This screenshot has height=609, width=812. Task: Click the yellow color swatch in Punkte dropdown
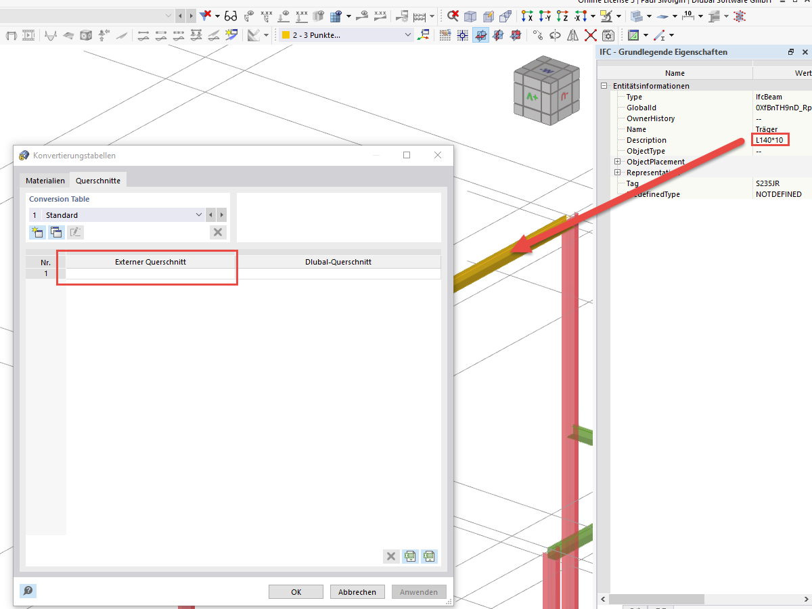[x=286, y=35]
